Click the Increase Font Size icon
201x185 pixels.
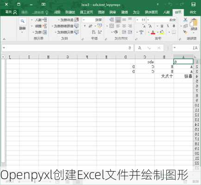(150, 26)
